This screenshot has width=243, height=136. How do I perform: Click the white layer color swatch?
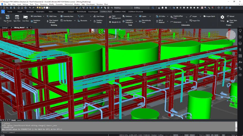point(47,8)
